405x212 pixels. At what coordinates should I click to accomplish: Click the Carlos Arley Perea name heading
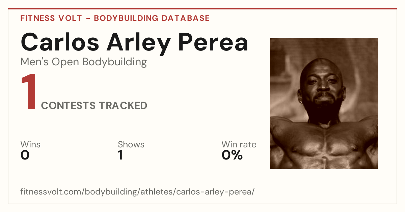point(134,42)
